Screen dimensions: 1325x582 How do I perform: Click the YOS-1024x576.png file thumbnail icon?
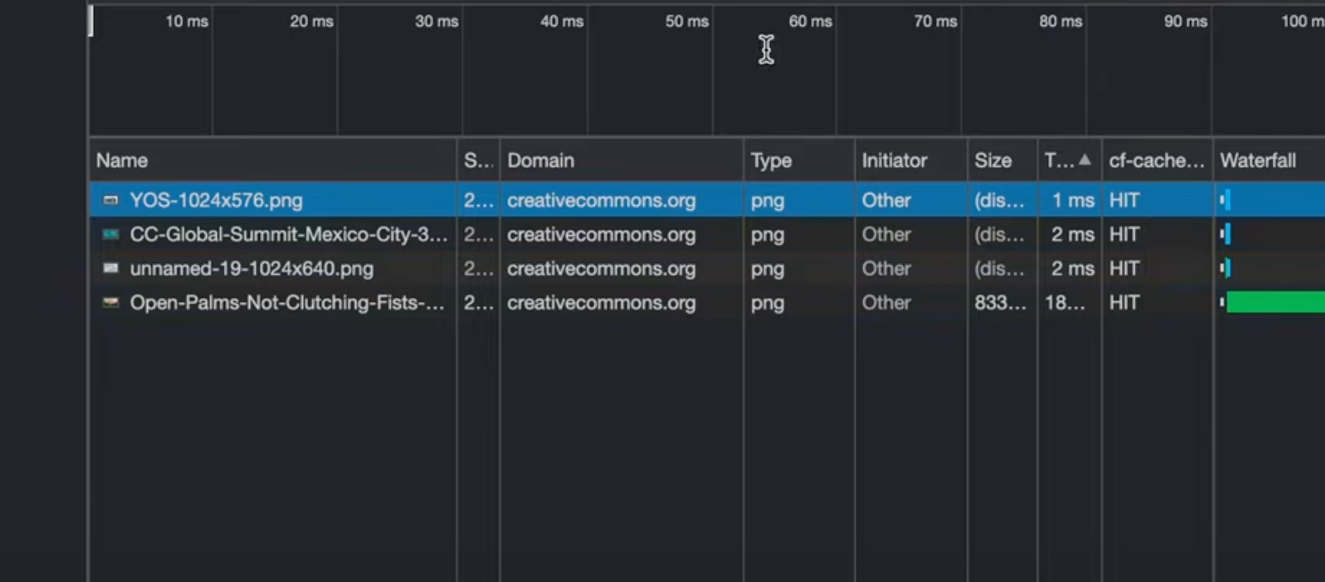point(111,200)
